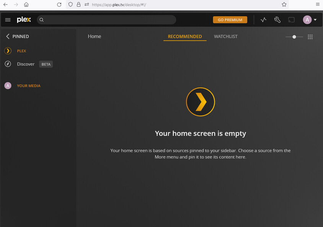
Task: Switch to the RECOMMENDED tab
Action: coord(185,36)
